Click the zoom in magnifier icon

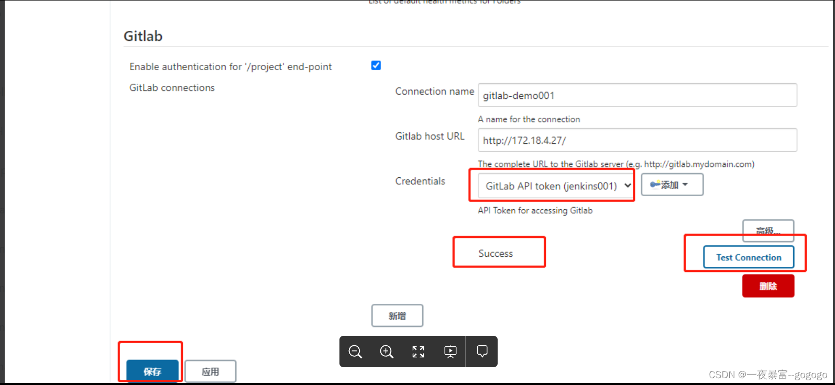(387, 352)
